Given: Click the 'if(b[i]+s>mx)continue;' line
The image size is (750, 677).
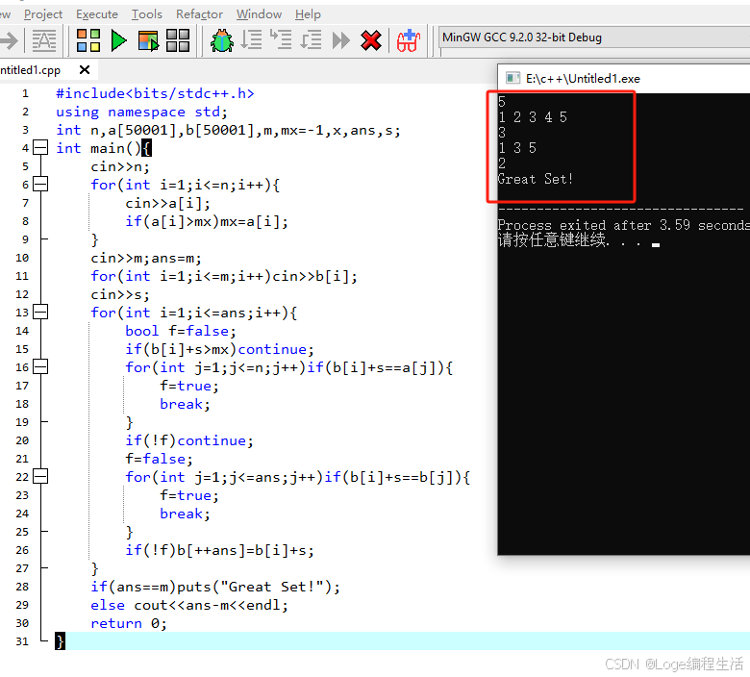Looking at the screenshot, I should pos(219,349).
